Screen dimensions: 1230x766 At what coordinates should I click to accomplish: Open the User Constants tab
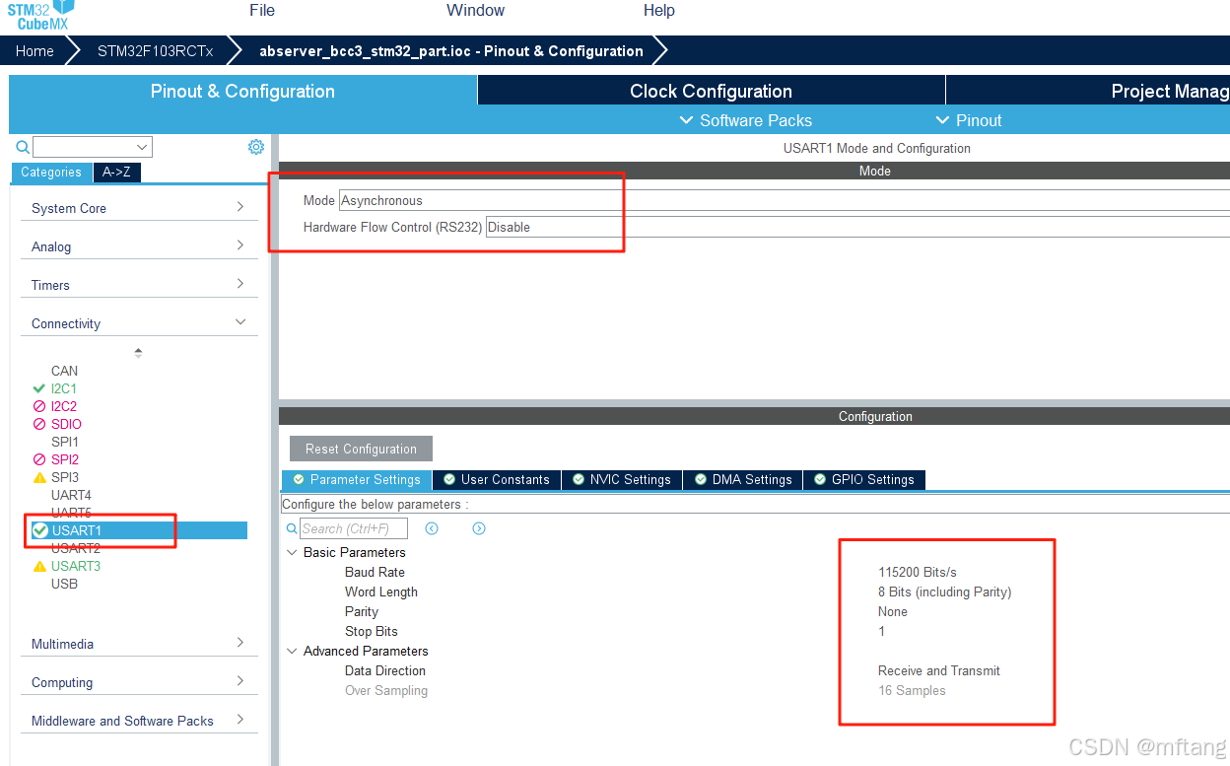(497, 479)
